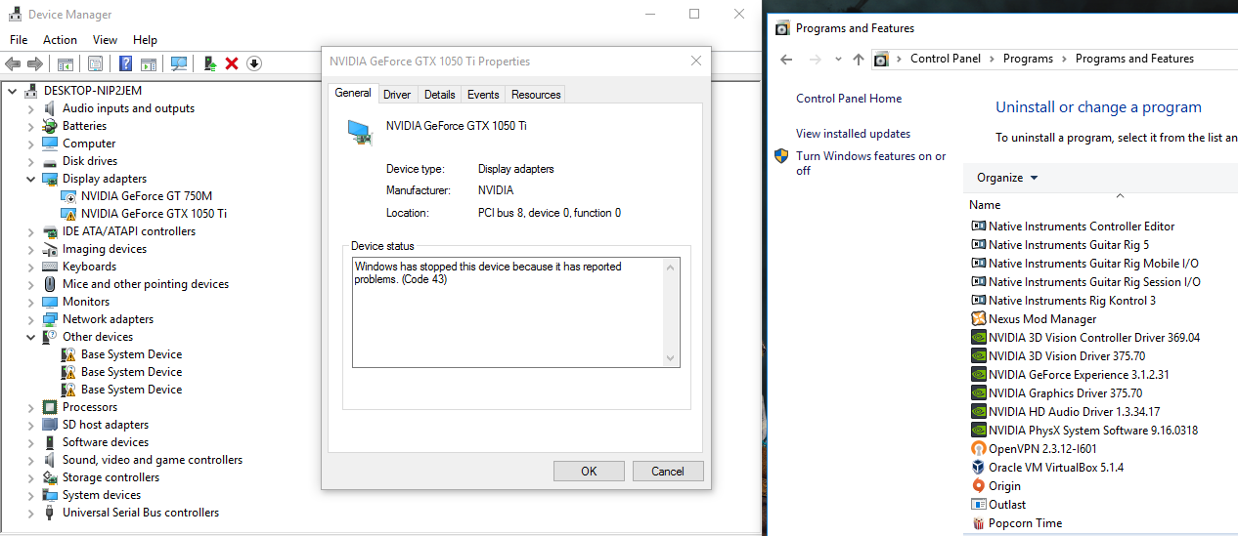Expand Sound, video and game controllers
The width and height of the screenshot is (1238, 536).
30,460
